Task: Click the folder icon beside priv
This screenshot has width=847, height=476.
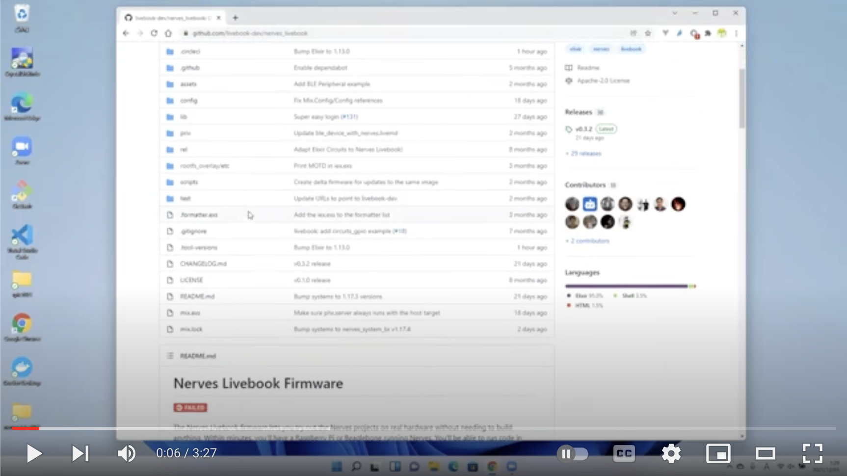Action: pos(170,133)
